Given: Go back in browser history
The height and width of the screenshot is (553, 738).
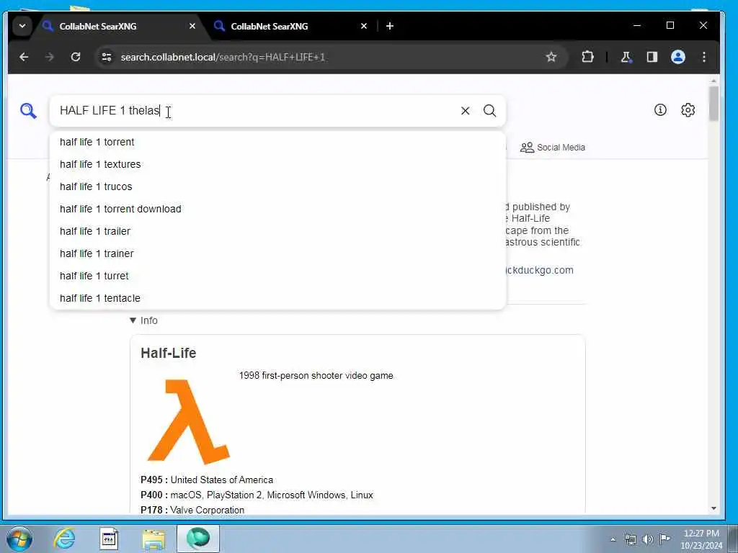Looking at the screenshot, I should pyautogui.click(x=24, y=57).
